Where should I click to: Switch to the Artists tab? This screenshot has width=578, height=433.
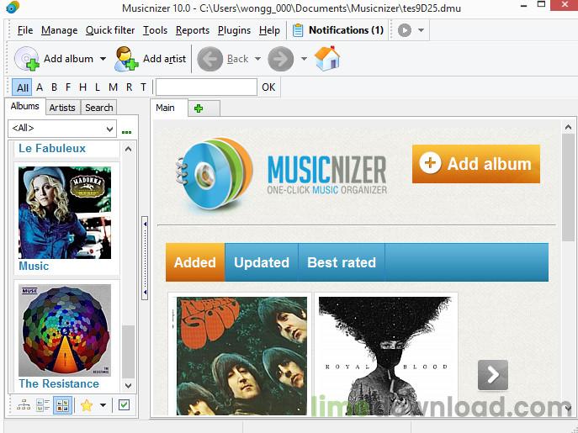pos(62,108)
